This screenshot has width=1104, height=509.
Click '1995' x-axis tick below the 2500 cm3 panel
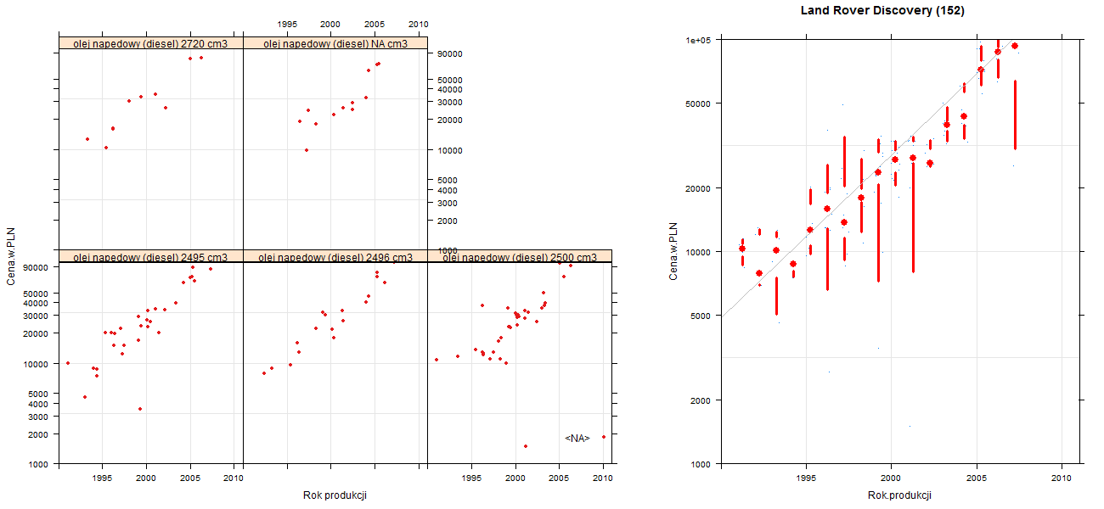coord(471,478)
